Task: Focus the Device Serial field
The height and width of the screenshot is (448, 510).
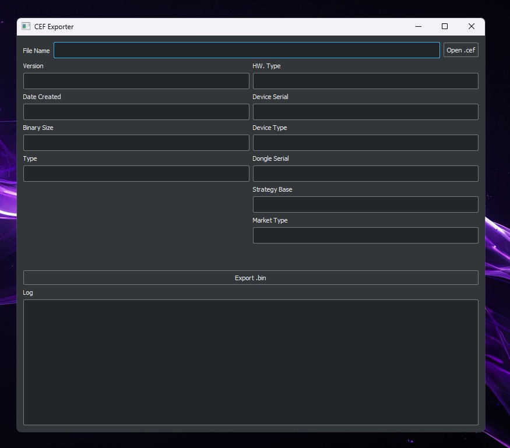Action: click(365, 112)
